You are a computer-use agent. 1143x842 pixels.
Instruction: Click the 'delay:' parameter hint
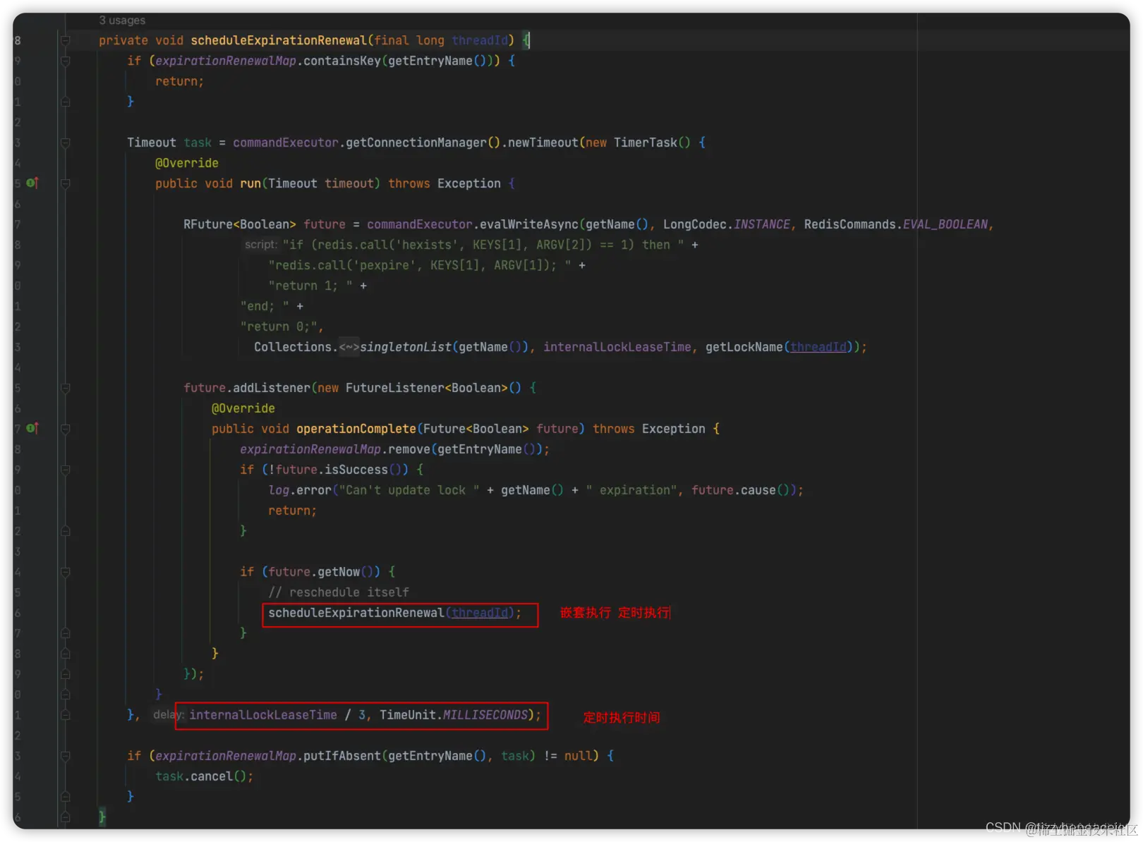pyautogui.click(x=169, y=715)
